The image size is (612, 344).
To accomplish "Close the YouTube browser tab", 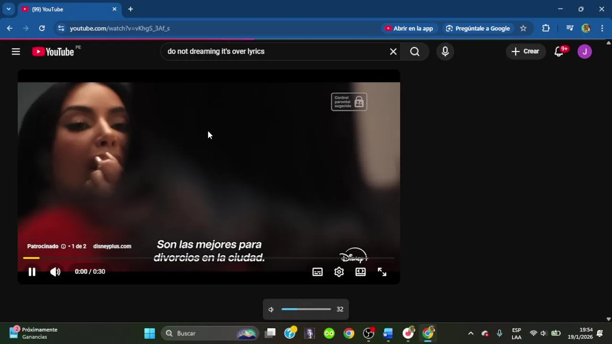I will pyautogui.click(x=114, y=9).
